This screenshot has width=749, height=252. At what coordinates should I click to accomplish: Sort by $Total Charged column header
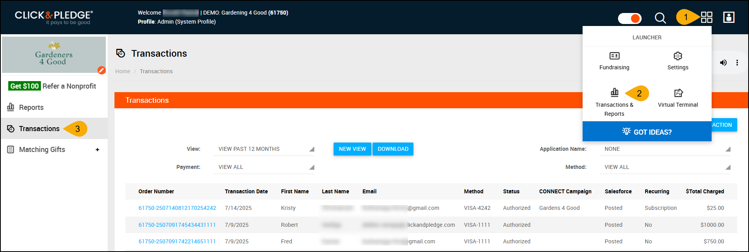[x=705, y=191]
